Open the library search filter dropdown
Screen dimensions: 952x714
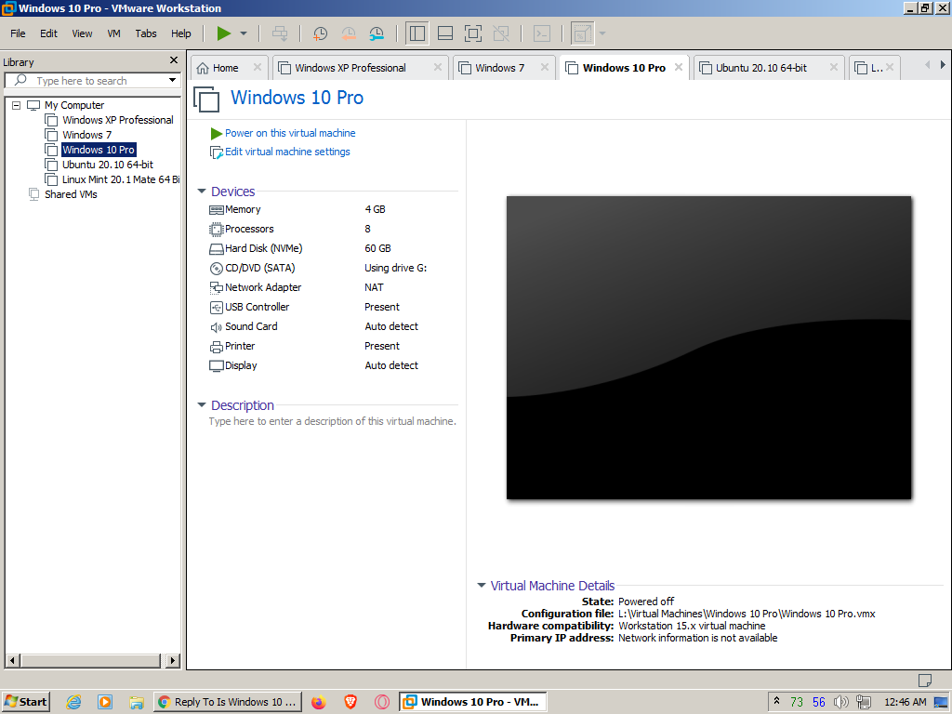point(172,80)
